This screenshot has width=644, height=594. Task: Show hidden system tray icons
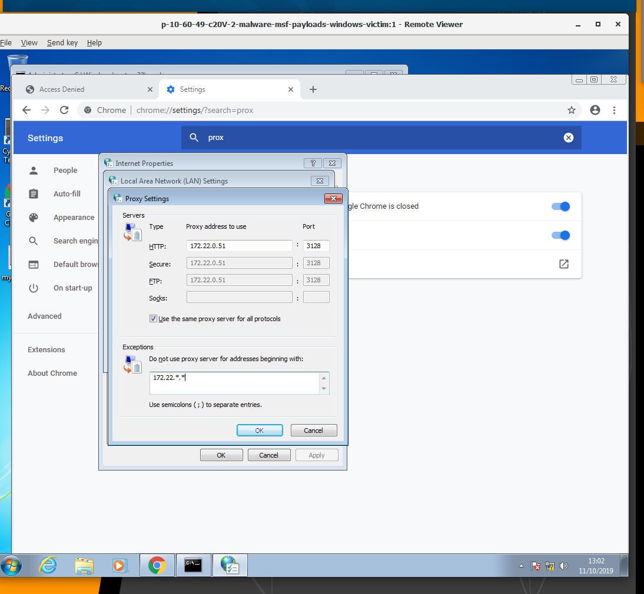coord(521,566)
